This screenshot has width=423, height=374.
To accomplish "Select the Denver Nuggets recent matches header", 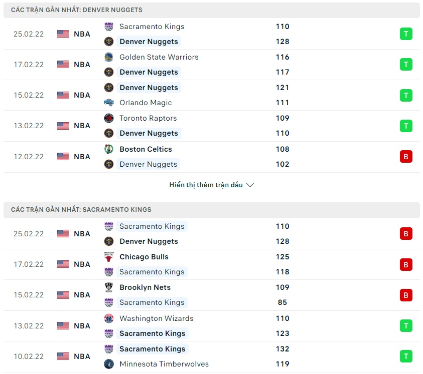I will [77, 10].
